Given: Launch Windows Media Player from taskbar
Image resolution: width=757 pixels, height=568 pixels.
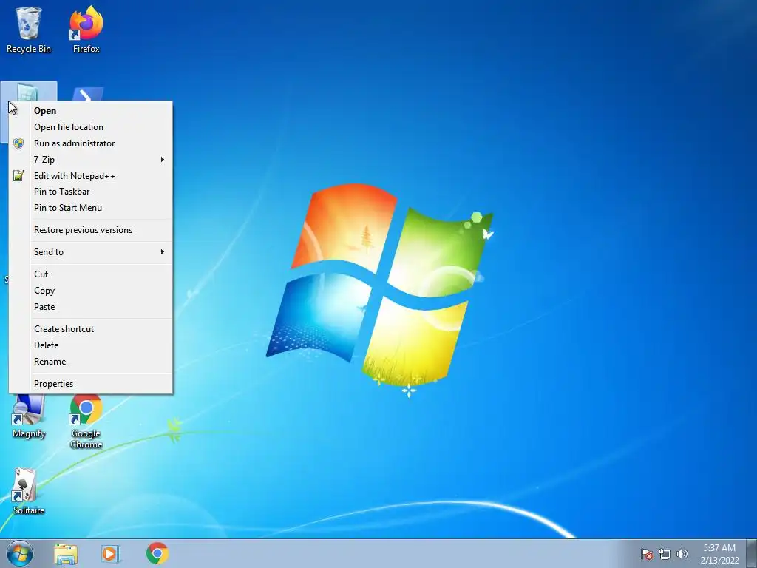Looking at the screenshot, I should click(111, 553).
